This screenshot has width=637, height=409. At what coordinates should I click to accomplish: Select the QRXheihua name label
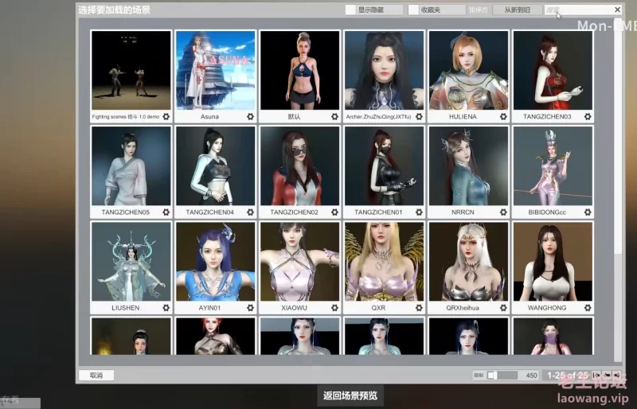pyautogui.click(x=463, y=308)
